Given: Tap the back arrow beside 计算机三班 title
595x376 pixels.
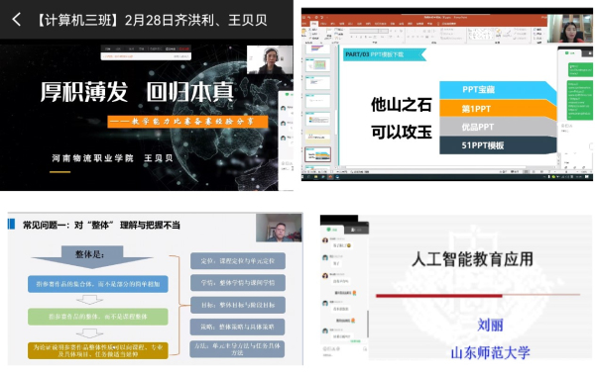Looking at the screenshot, I should [16, 19].
